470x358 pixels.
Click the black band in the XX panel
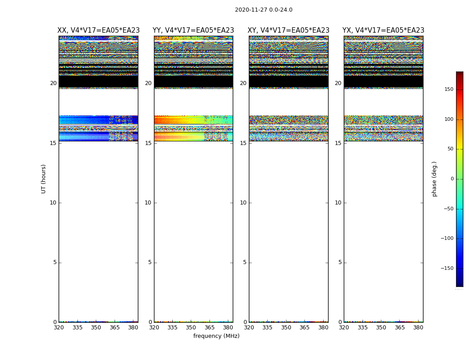pos(98,81)
